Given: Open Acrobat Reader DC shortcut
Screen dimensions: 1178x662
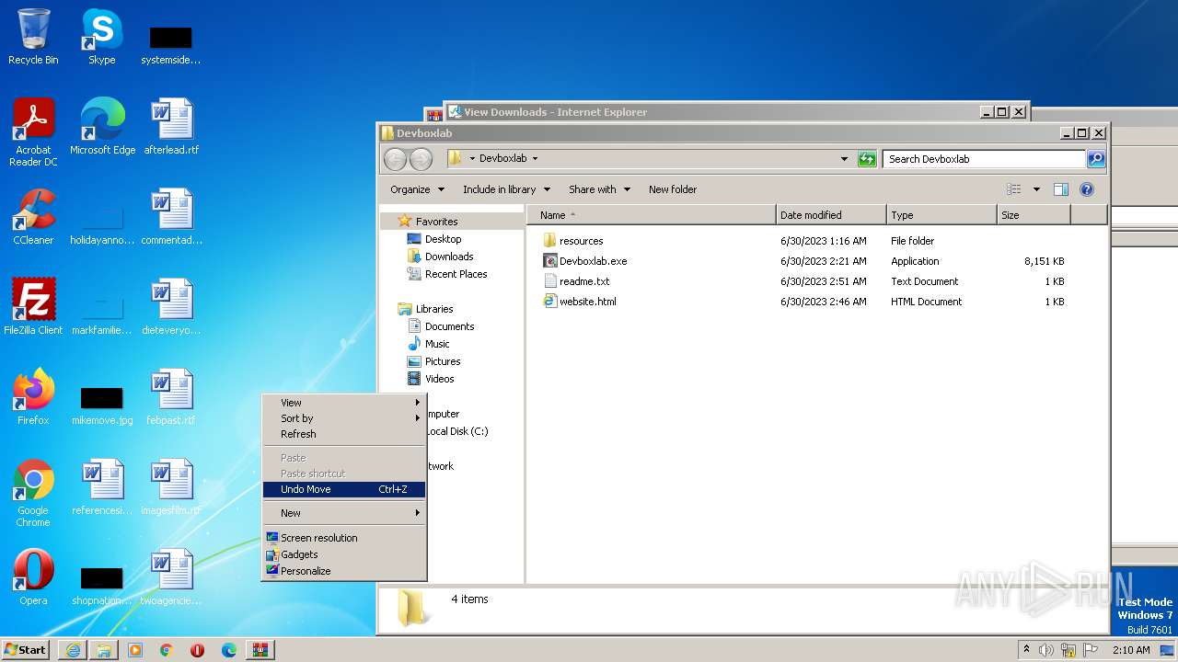Looking at the screenshot, I should click(x=33, y=132).
